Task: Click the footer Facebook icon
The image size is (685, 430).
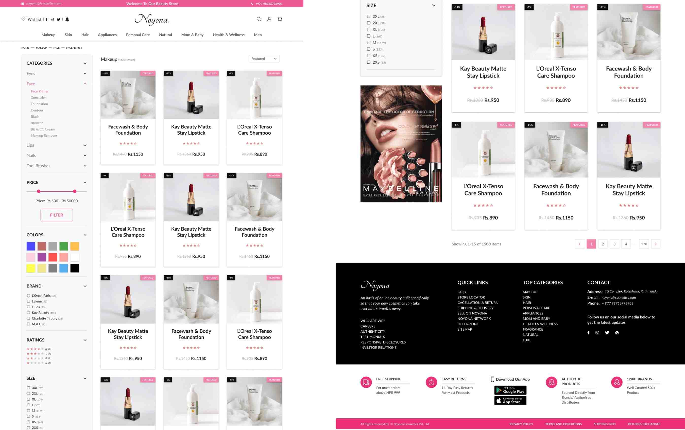Action: click(x=589, y=333)
